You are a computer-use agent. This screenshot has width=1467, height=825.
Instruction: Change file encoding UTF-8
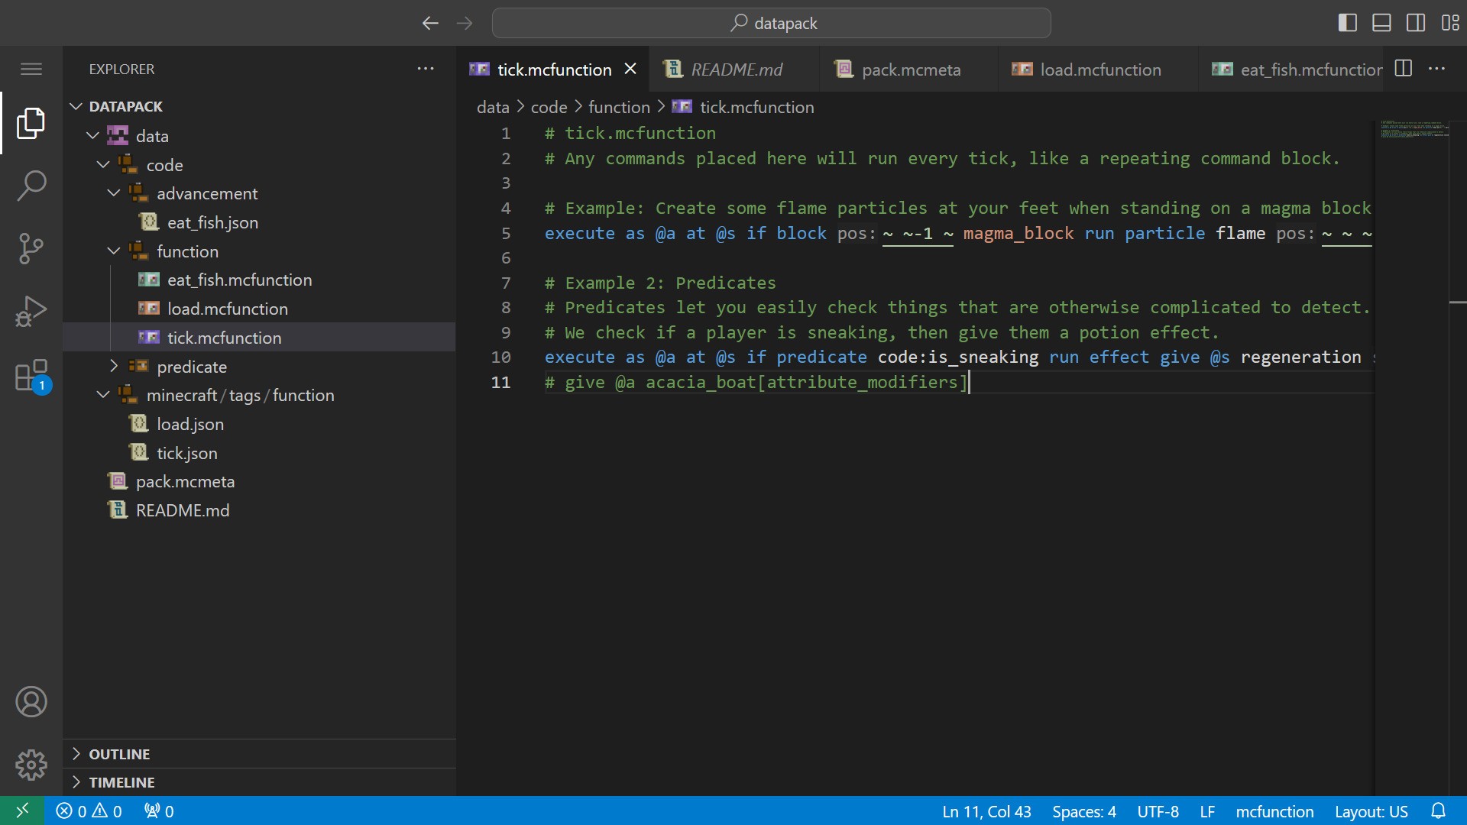tap(1158, 811)
